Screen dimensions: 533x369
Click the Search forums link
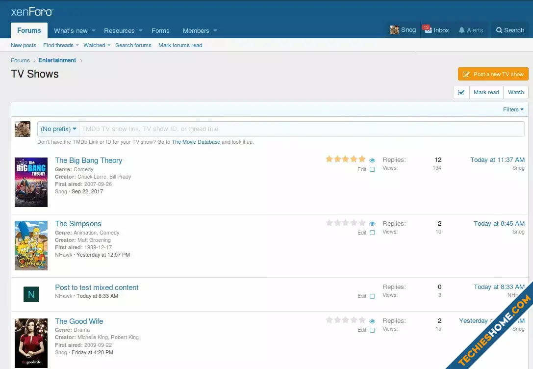point(133,45)
